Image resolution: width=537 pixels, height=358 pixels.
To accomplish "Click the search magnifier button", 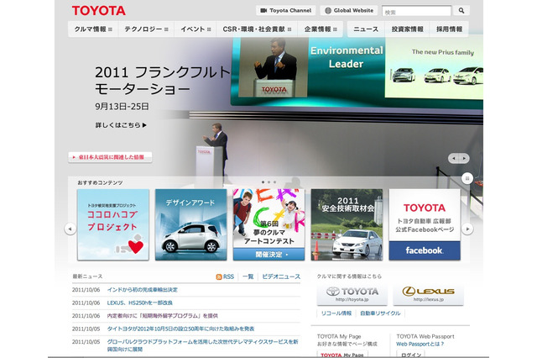I will click(x=461, y=10).
